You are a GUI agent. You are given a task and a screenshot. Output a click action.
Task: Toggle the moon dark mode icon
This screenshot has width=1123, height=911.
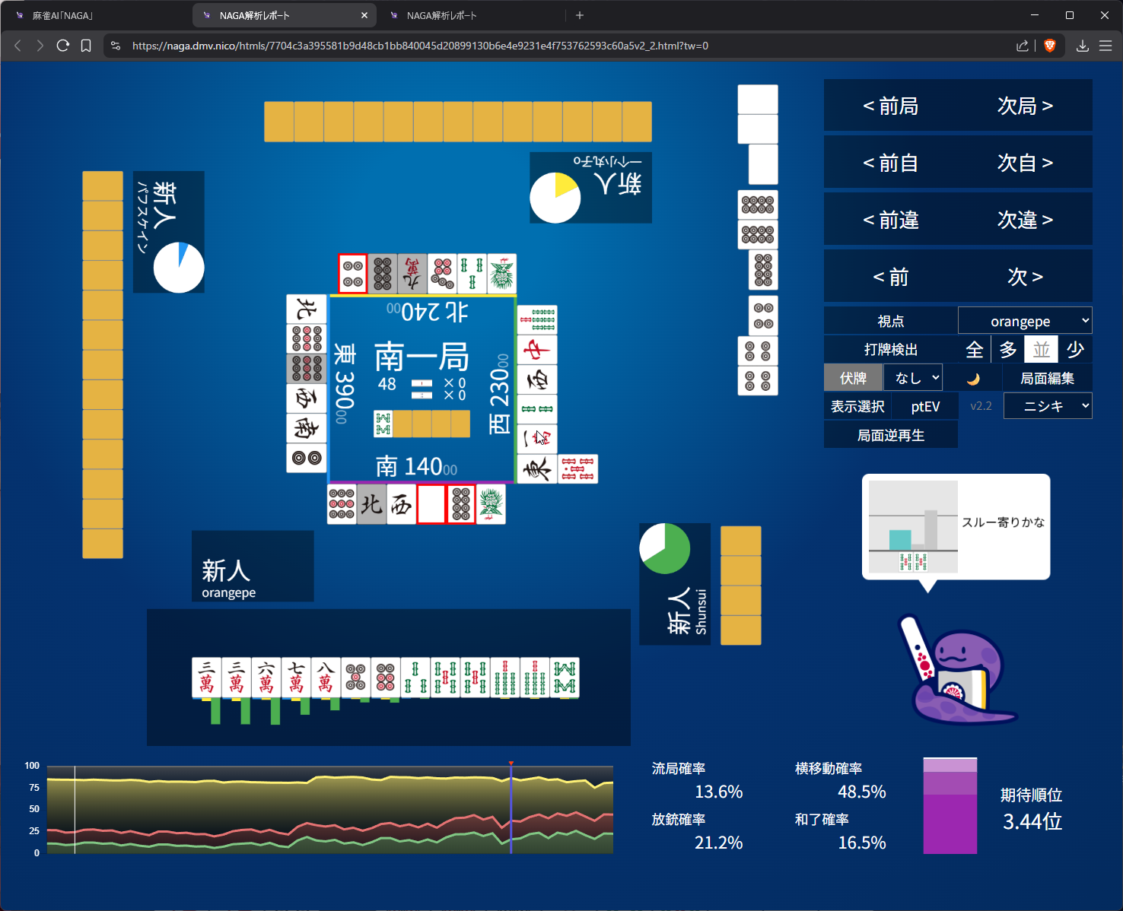(x=973, y=379)
